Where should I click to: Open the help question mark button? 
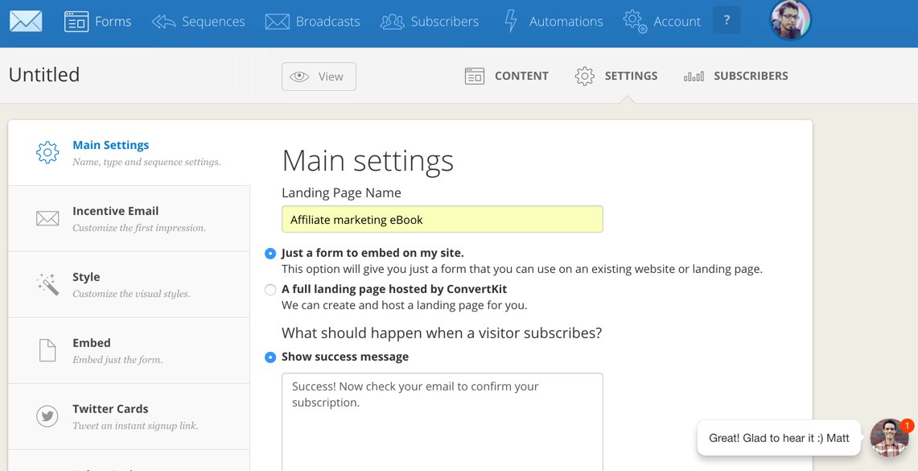727,20
